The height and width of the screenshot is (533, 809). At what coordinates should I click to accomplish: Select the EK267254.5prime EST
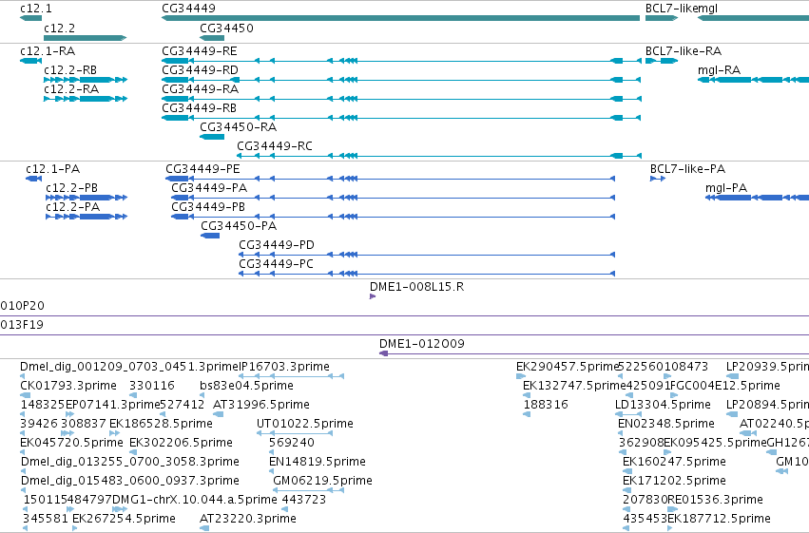pyautogui.click(x=75, y=528)
